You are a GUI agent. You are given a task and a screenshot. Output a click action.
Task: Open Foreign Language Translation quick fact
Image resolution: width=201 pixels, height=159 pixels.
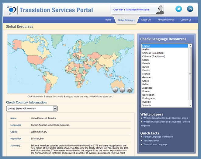click(x=158, y=137)
